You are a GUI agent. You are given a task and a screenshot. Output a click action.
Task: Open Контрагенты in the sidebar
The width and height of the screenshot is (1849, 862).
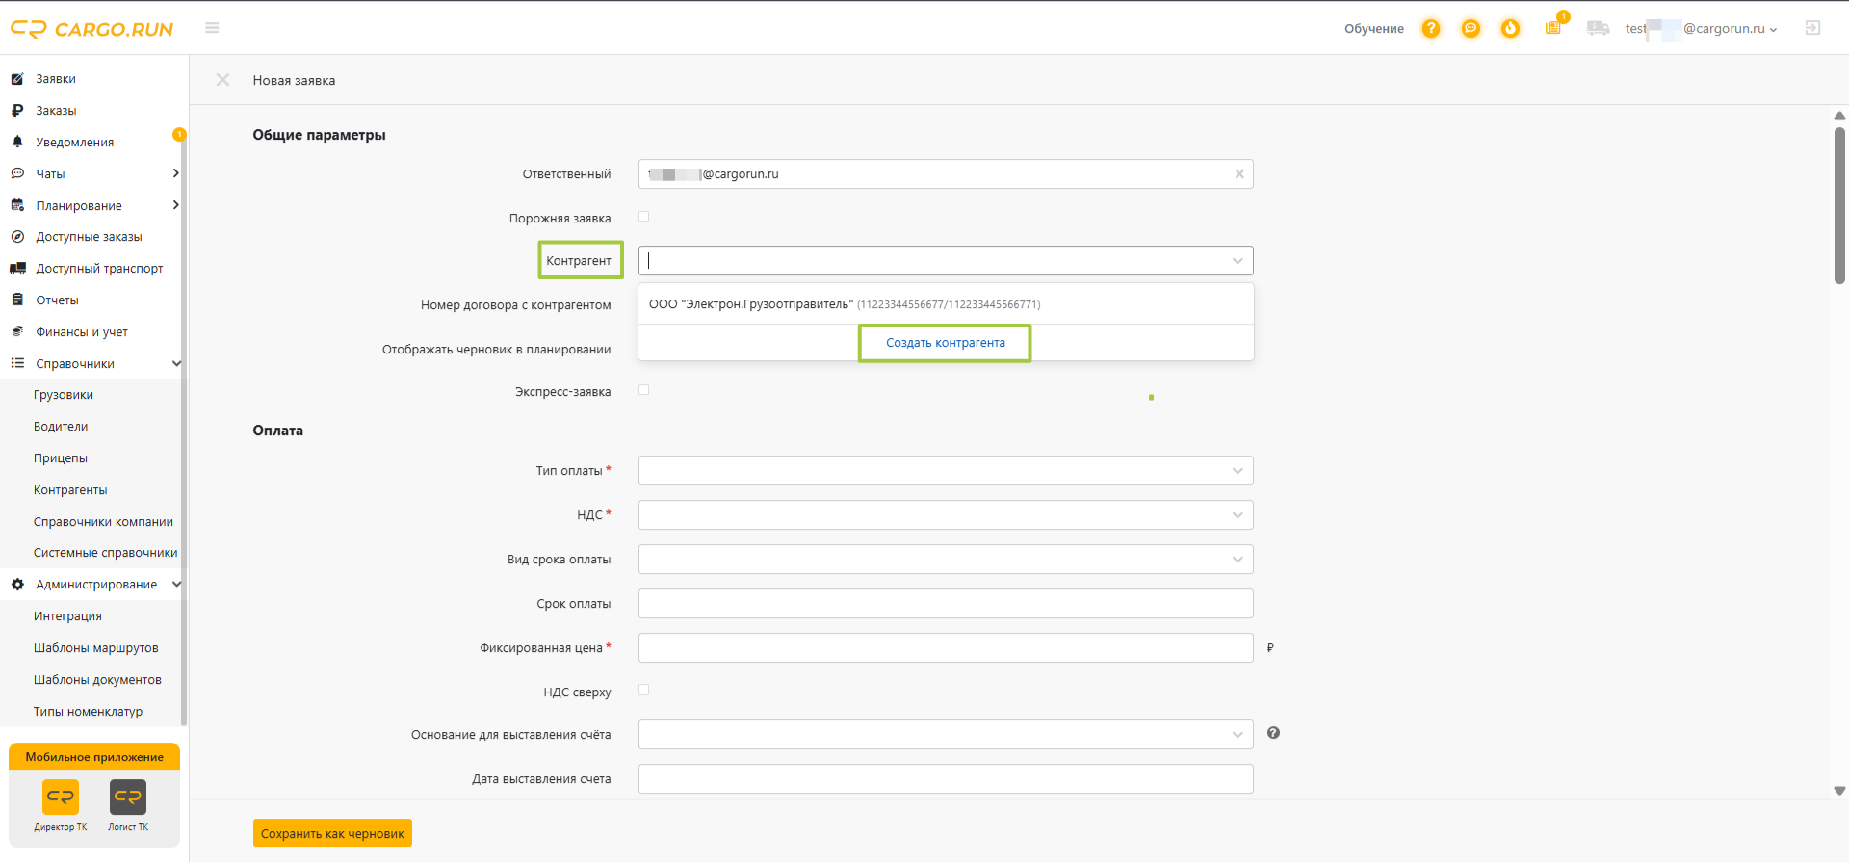70,490
